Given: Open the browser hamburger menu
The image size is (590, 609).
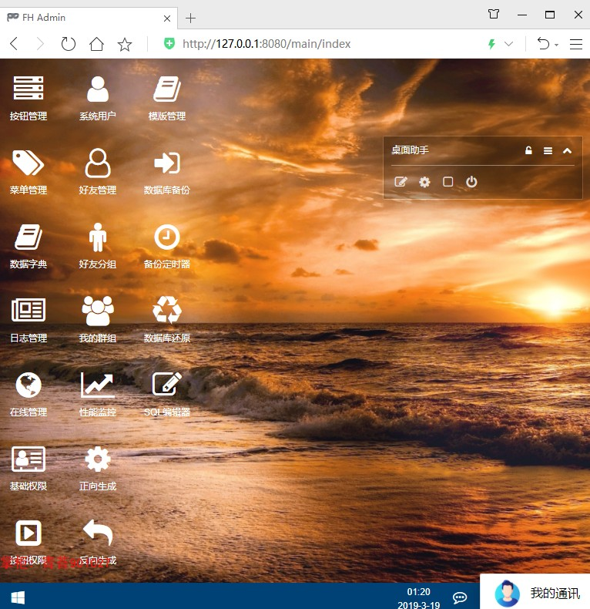Looking at the screenshot, I should [x=576, y=44].
